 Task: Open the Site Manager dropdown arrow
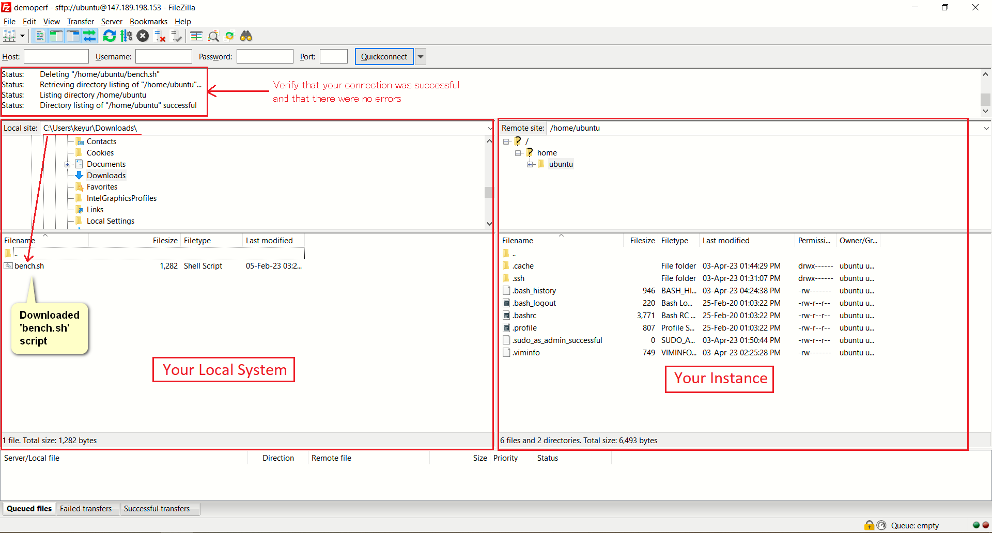point(22,36)
